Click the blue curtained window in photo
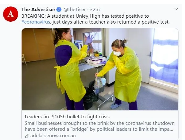The image size is (185, 140). (x=164, y=59)
